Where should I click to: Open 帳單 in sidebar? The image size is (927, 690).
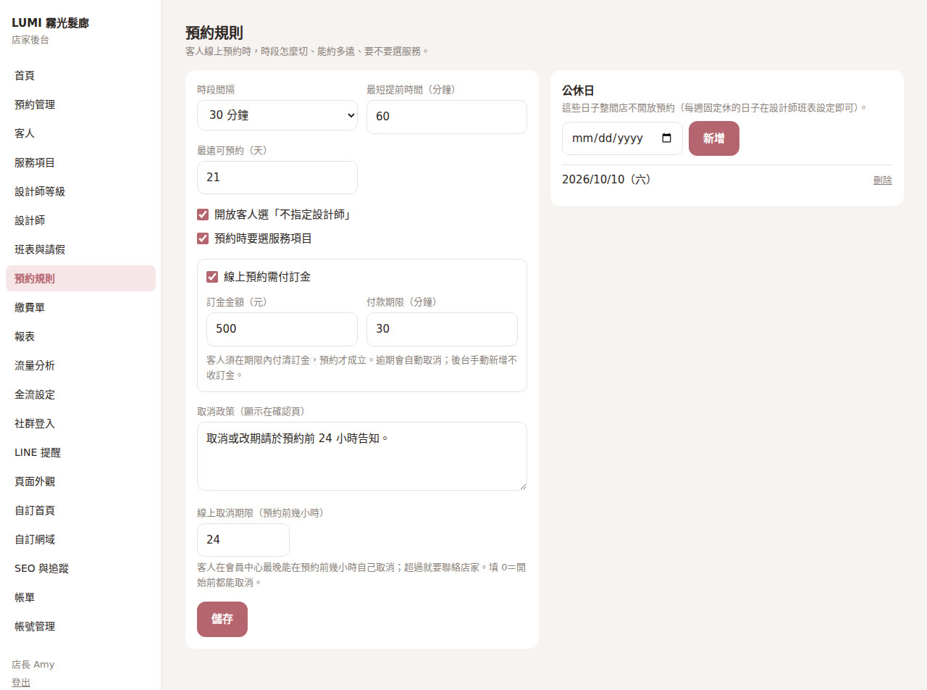click(x=80, y=597)
